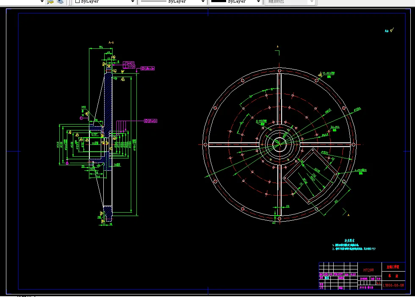Select the lower magenta geometric tolerance frame
This screenshot has height=297, width=415.
tap(151, 121)
